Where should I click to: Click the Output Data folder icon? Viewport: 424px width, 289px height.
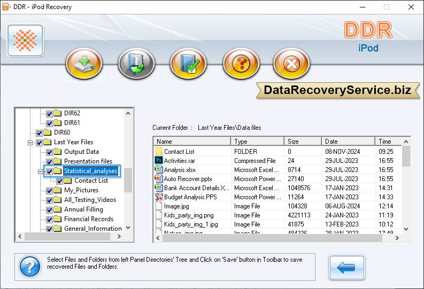click(x=57, y=151)
